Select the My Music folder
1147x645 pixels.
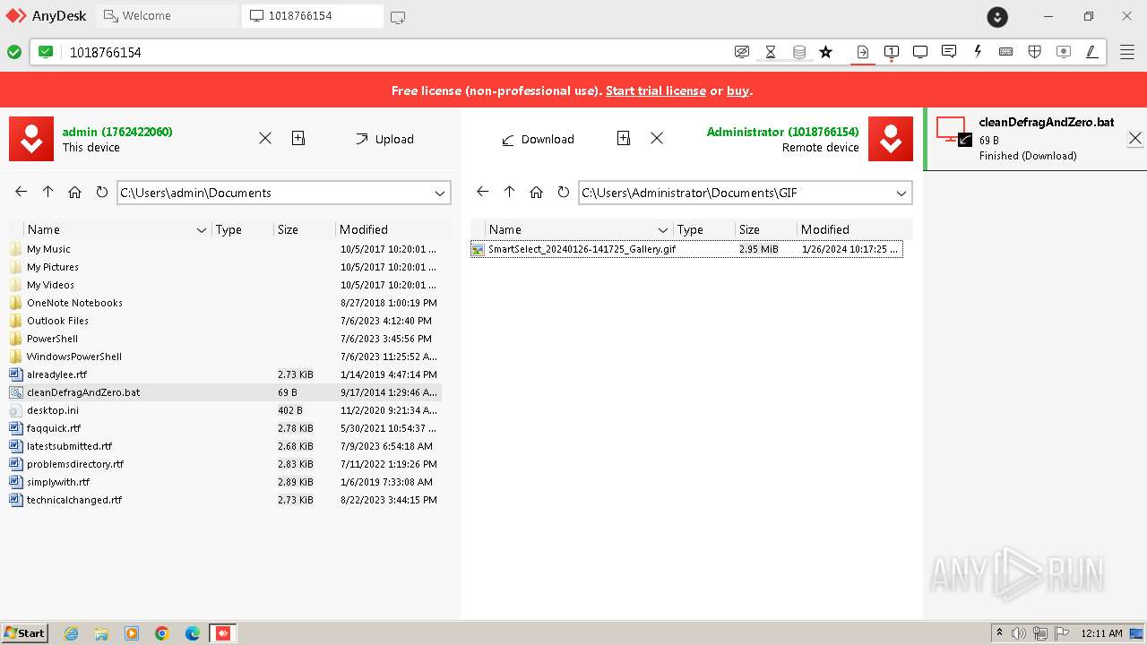225,249
